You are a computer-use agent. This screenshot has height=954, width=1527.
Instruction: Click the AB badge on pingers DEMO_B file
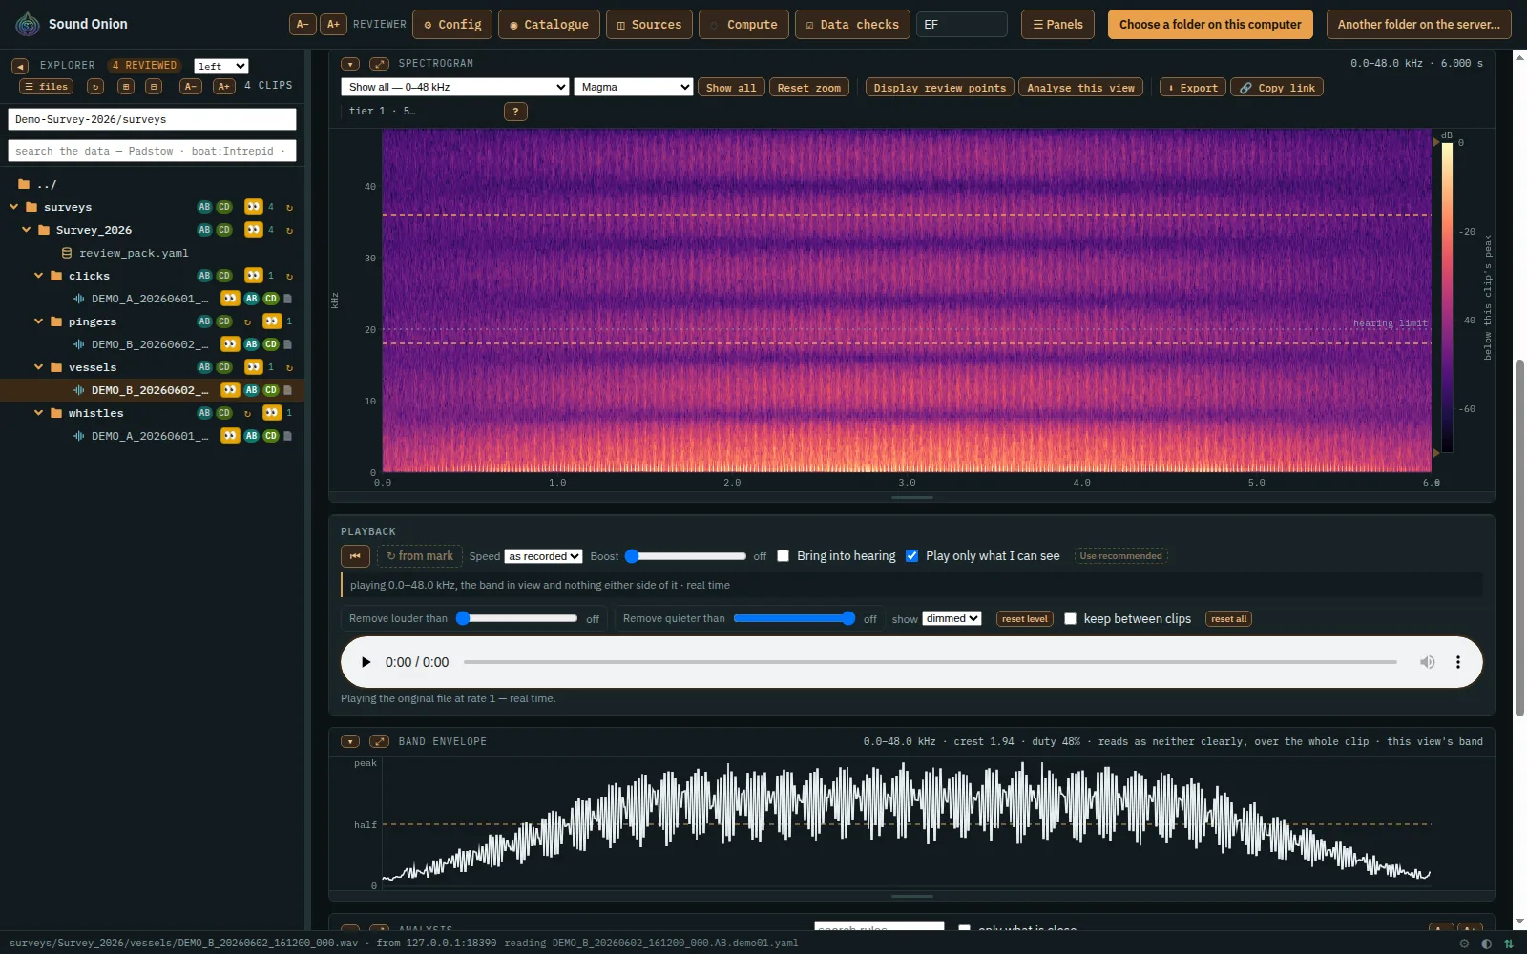[252, 344]
